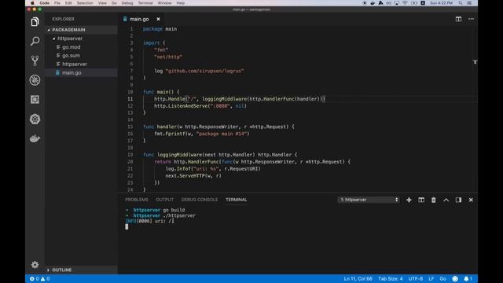Kill the terminal with trash icon
Screen dimensions: 503x283
pyautogui.click(x=433, y=200)
